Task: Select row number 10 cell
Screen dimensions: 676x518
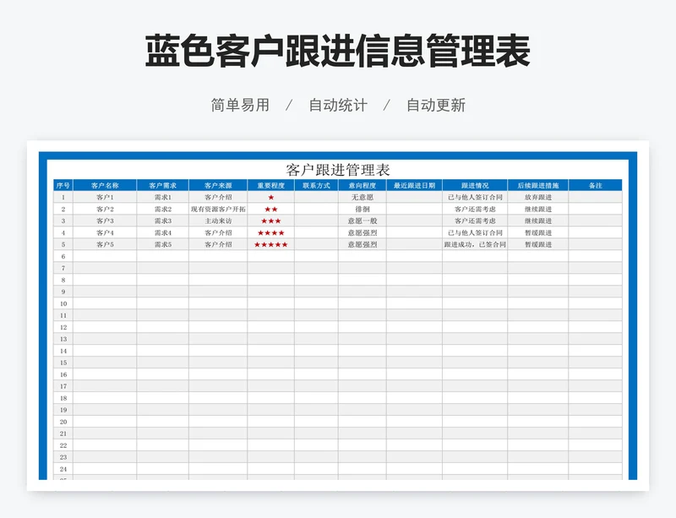Action: point(63,303)
